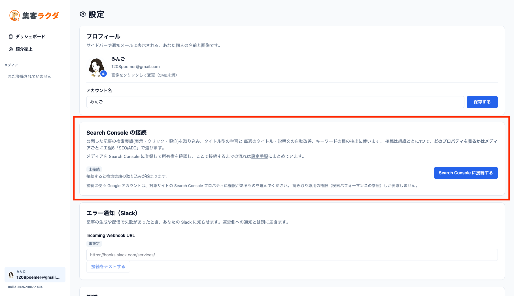
Task: Click the エラー通知（Slack）heading
Action: tap(112, 213)
